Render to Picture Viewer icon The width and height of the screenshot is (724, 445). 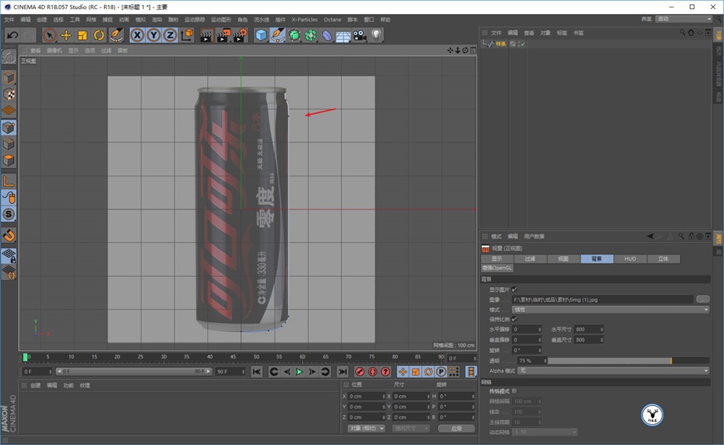click(224, 35)
